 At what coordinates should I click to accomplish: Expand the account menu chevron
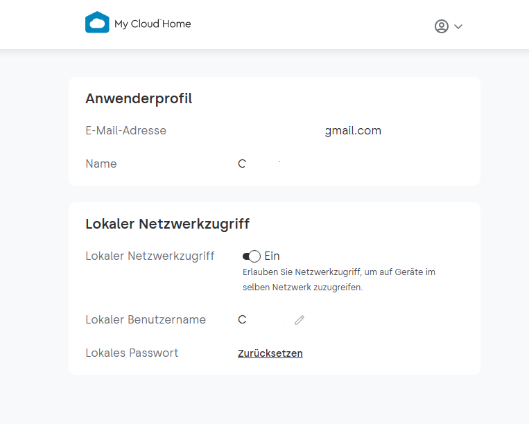pos(458,26)
